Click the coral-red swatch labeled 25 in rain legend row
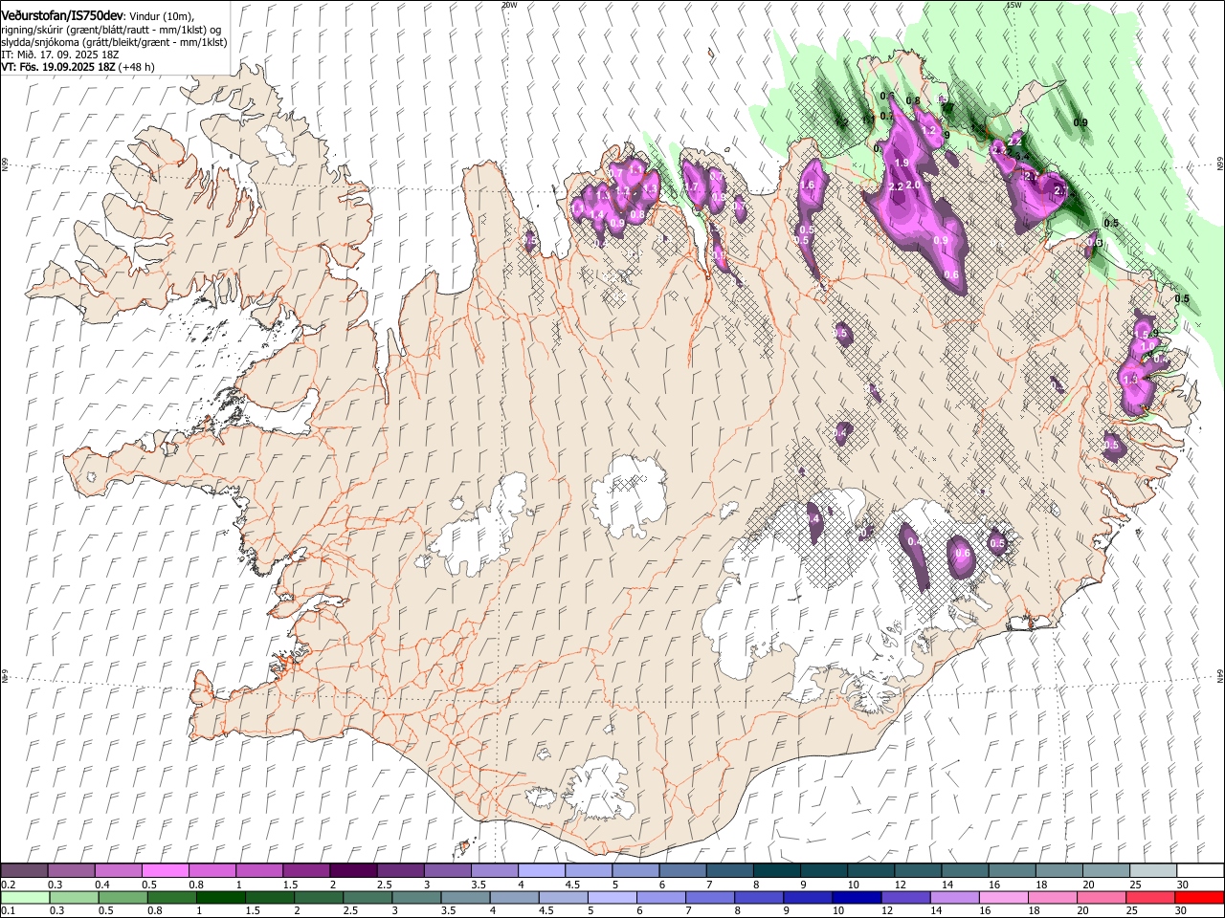The image size is (1225, 918). pos(1149,897)
